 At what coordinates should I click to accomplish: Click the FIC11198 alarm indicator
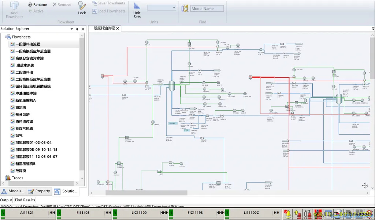pyautogui.click(x=195, y=213)
